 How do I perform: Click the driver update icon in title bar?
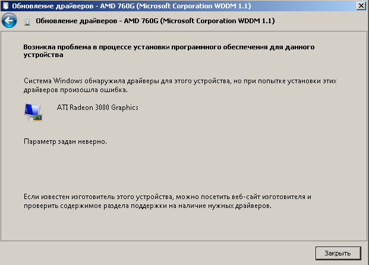(6, 5)
